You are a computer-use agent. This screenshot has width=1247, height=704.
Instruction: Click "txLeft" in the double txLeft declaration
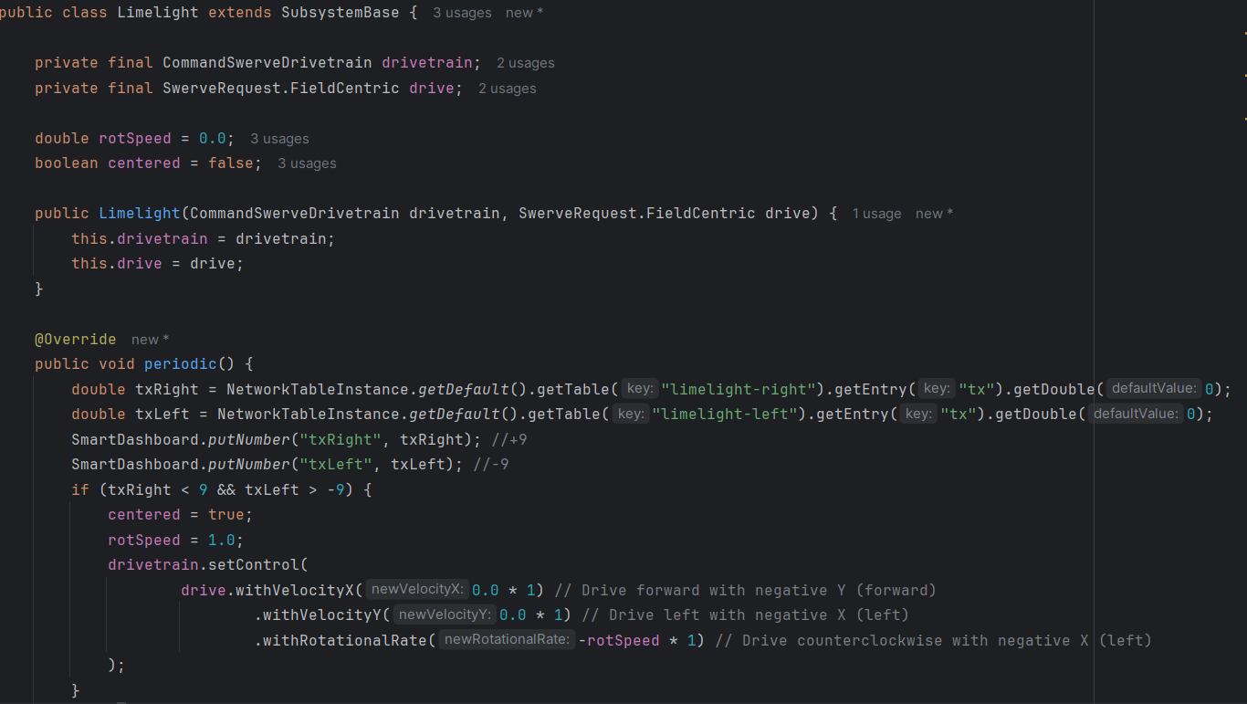(162, 415)
